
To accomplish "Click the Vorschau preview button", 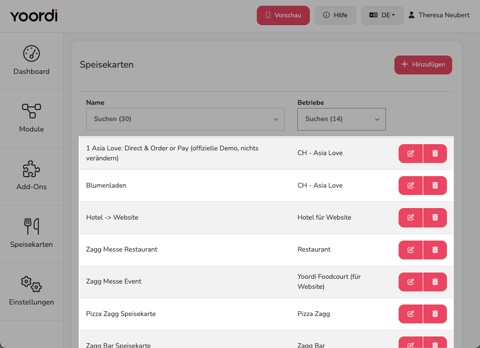I will (283, 15).
